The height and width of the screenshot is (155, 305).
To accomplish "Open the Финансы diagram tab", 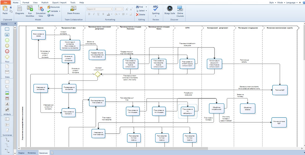I will click(32, 153).
